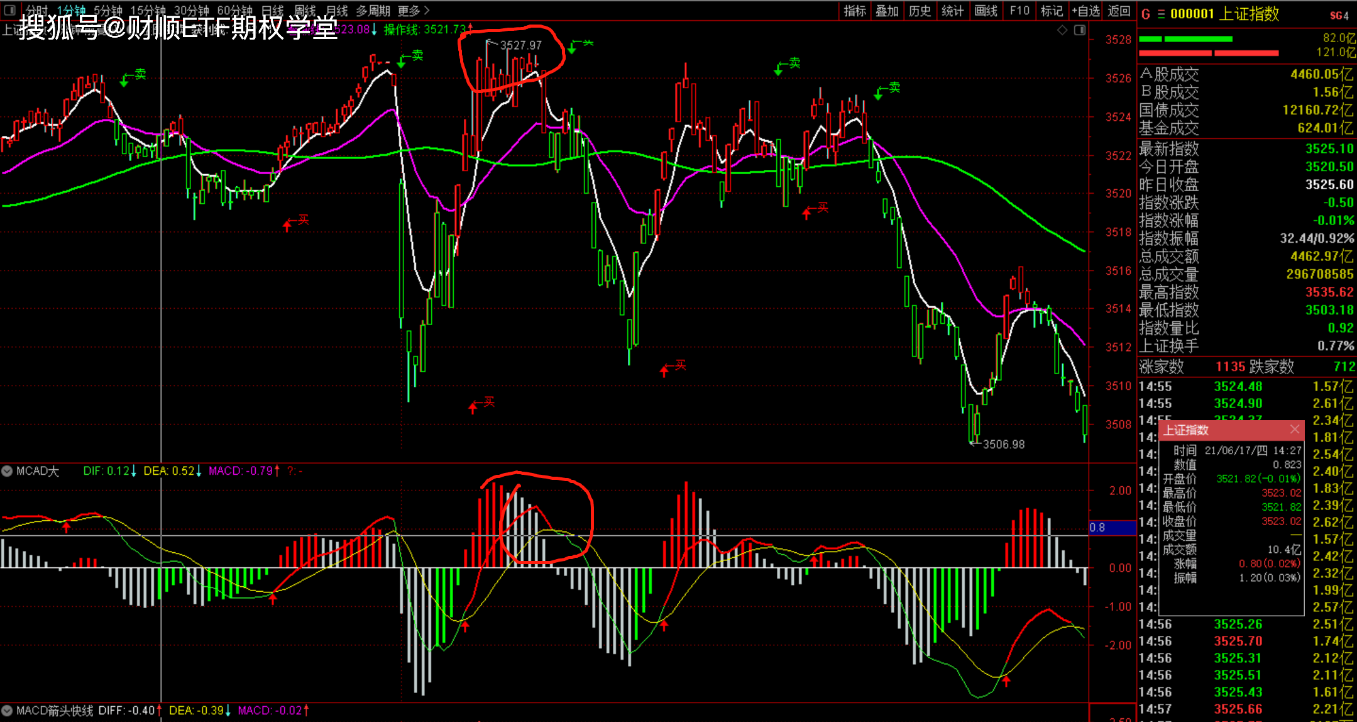Click the red G icon beside stock code
The width and height of the screenshot is (1357, 722).
[x=1146, y=14]
